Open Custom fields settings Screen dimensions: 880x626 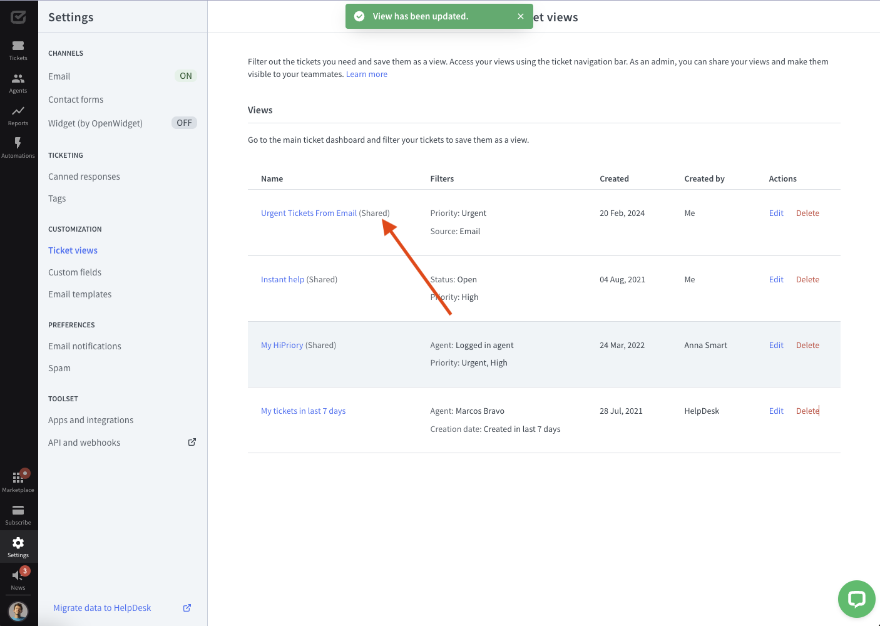(74, 272)
